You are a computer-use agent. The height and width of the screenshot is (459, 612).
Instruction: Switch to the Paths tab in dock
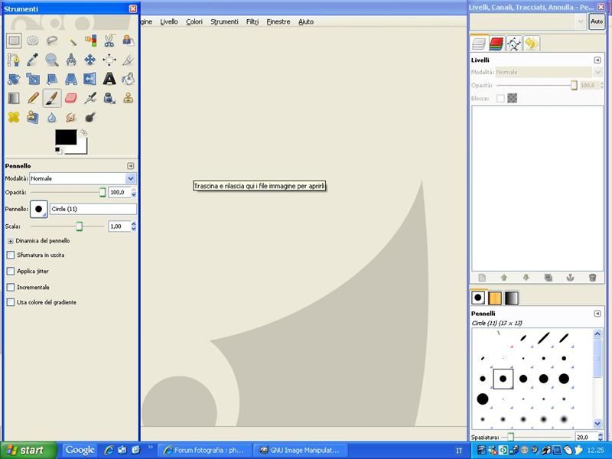[514, 44]
